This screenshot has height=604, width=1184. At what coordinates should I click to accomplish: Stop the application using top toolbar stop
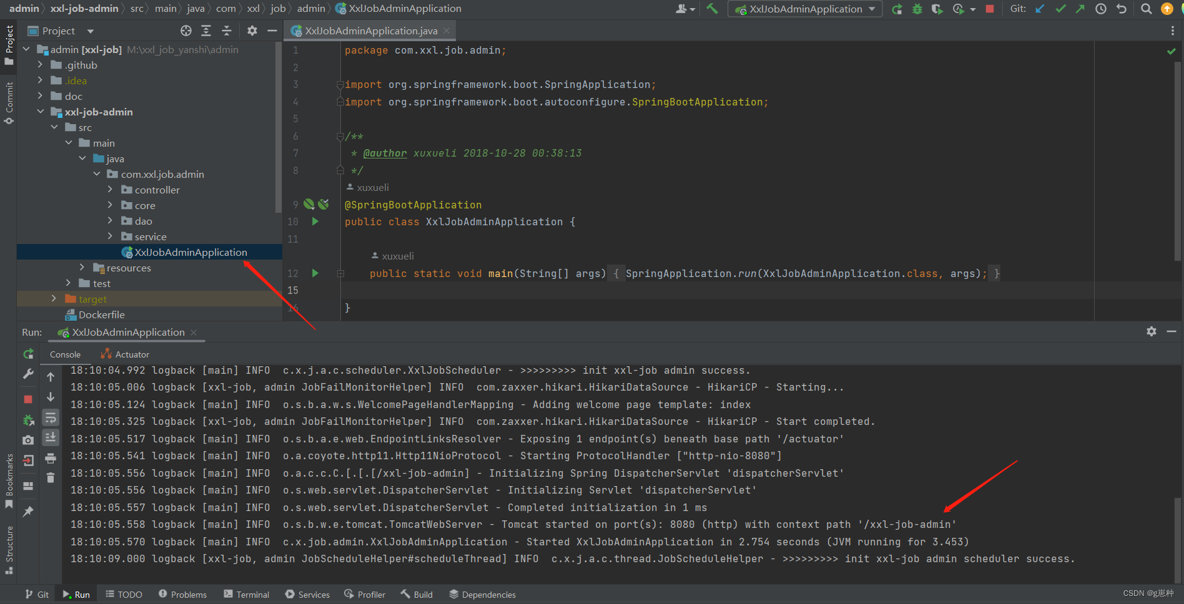[x=990, y=9]
